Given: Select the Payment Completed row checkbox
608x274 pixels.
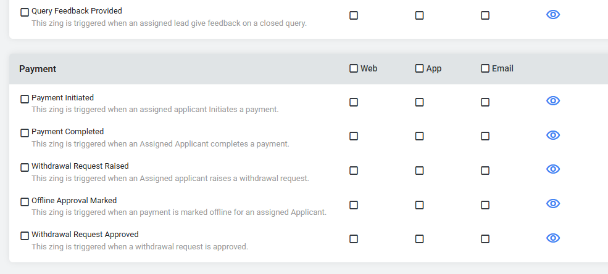Looking at the screenshot, I should (25, 133).
